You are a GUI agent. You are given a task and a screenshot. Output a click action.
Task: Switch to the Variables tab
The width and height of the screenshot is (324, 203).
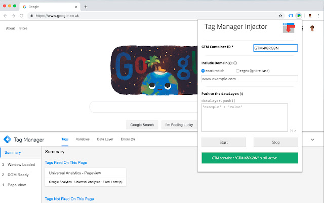pos(83,139)
